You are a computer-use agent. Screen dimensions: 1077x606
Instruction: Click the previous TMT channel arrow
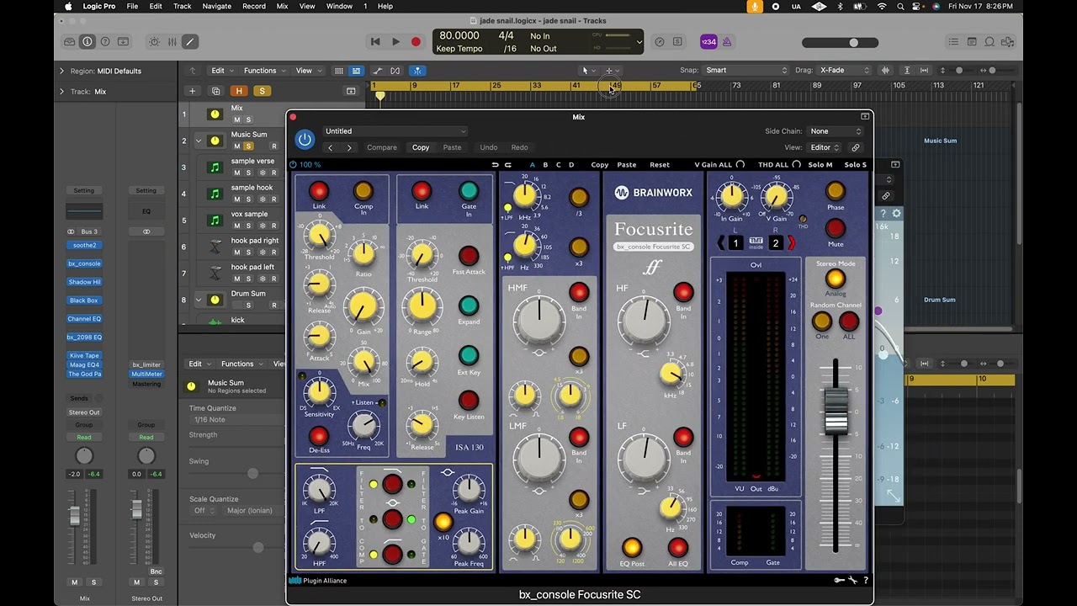click(721, 243)
